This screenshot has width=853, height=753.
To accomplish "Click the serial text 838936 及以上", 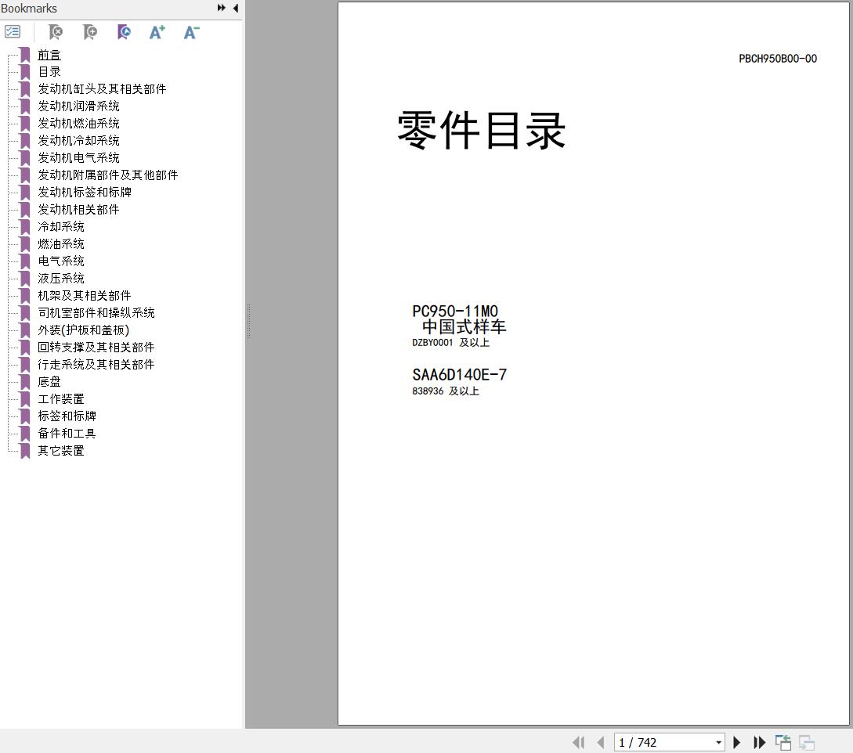I will (x=446, y=391).
